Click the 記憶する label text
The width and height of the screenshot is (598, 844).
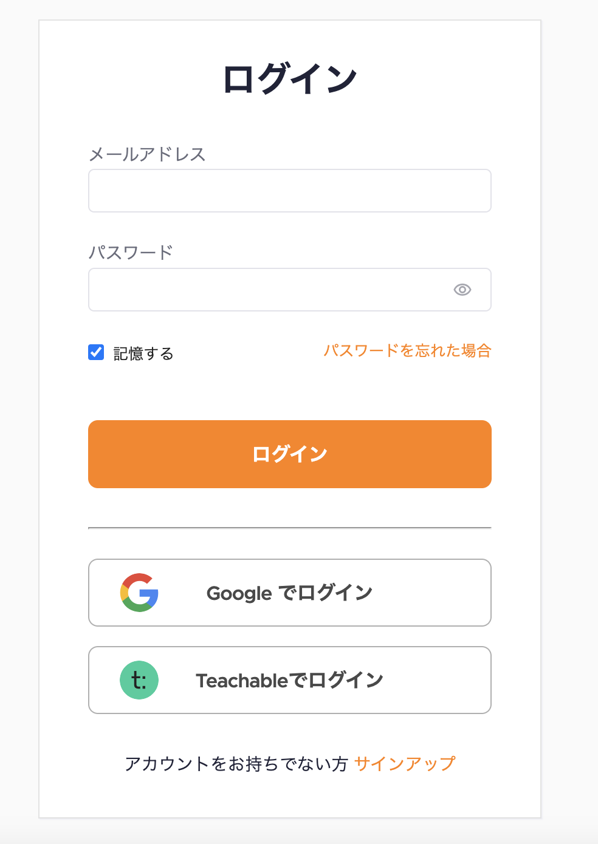[x=143, y=353]
